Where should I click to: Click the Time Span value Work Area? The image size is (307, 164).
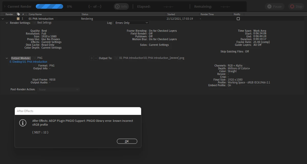click(260, 31)
